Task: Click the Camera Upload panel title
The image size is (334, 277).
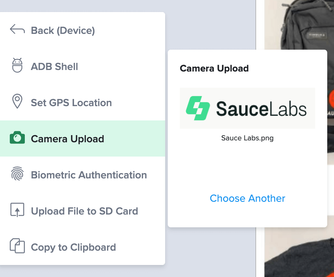Action: coord(214,68)
